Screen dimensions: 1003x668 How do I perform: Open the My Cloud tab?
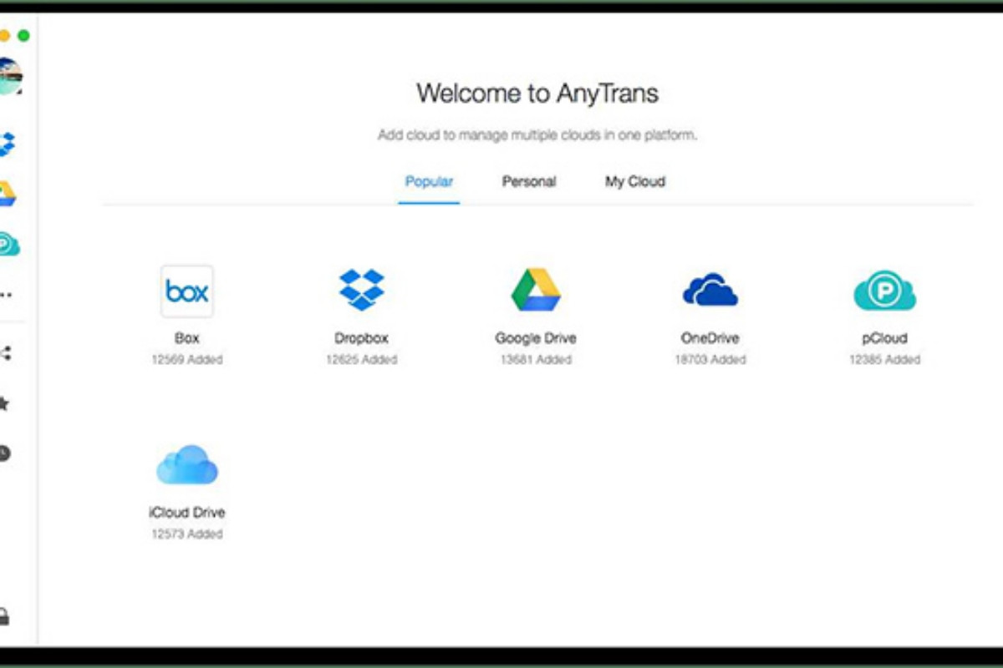(x=635, y=181)
